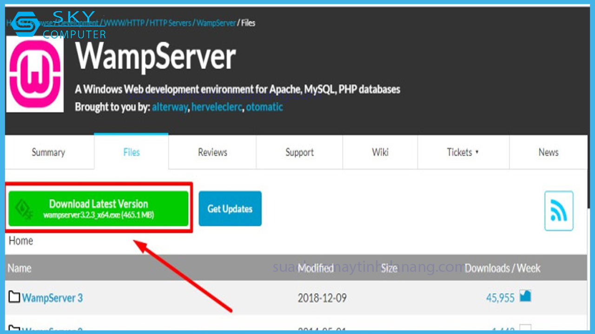Click the pink WampServer logo

[x=35, y=74]
